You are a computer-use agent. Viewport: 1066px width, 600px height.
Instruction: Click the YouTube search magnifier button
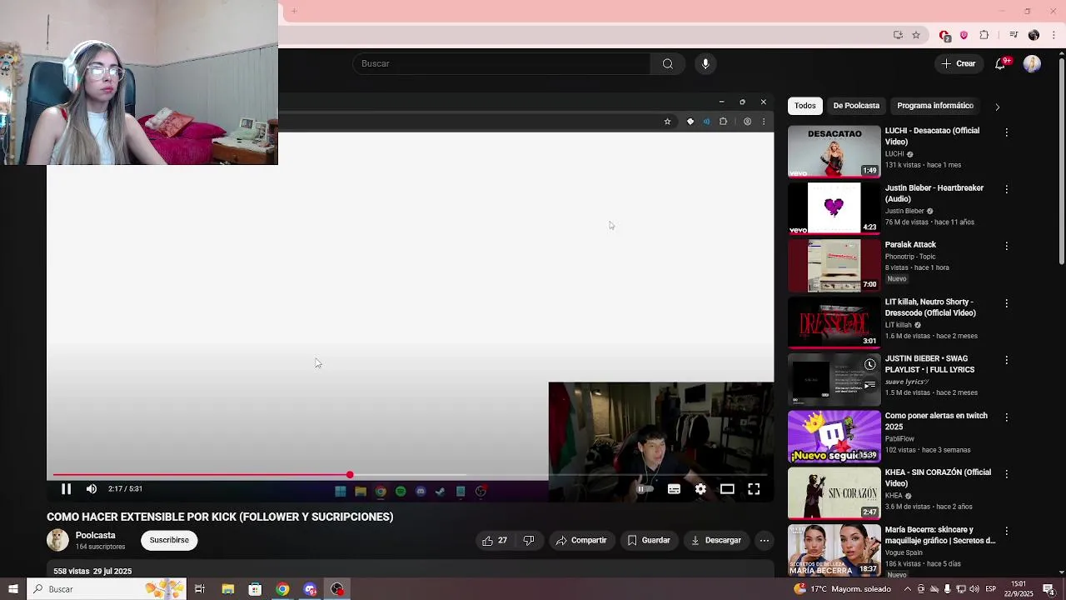668,63
